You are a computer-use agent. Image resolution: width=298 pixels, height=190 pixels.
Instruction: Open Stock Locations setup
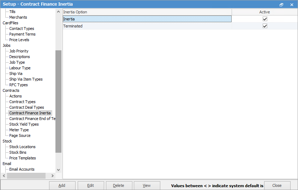point(23,147)
